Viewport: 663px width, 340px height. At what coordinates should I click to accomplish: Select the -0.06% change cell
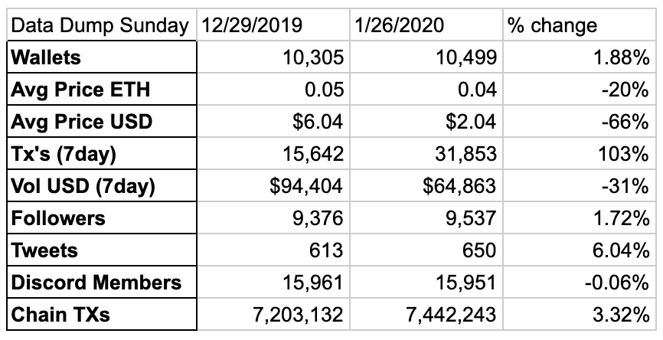click(x=580, y=282)
